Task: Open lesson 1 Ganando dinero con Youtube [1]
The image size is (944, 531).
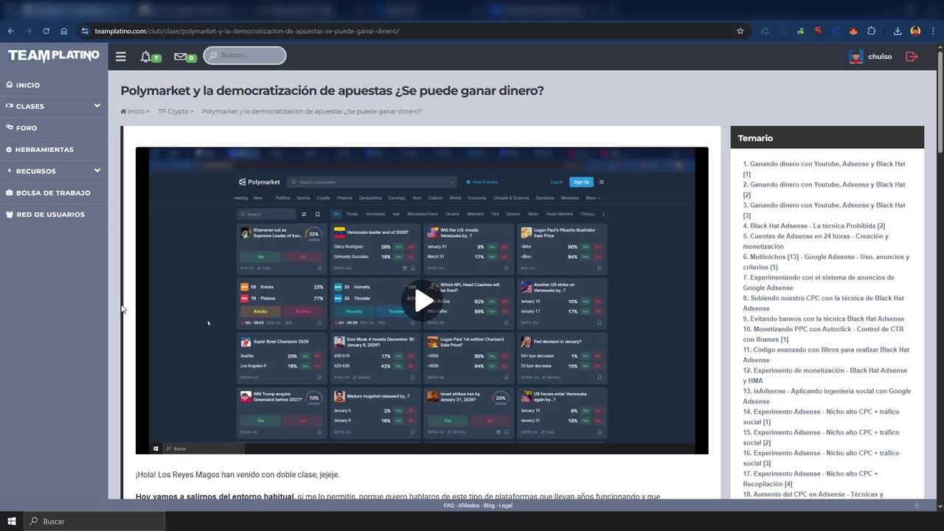Action: point(824,169)
